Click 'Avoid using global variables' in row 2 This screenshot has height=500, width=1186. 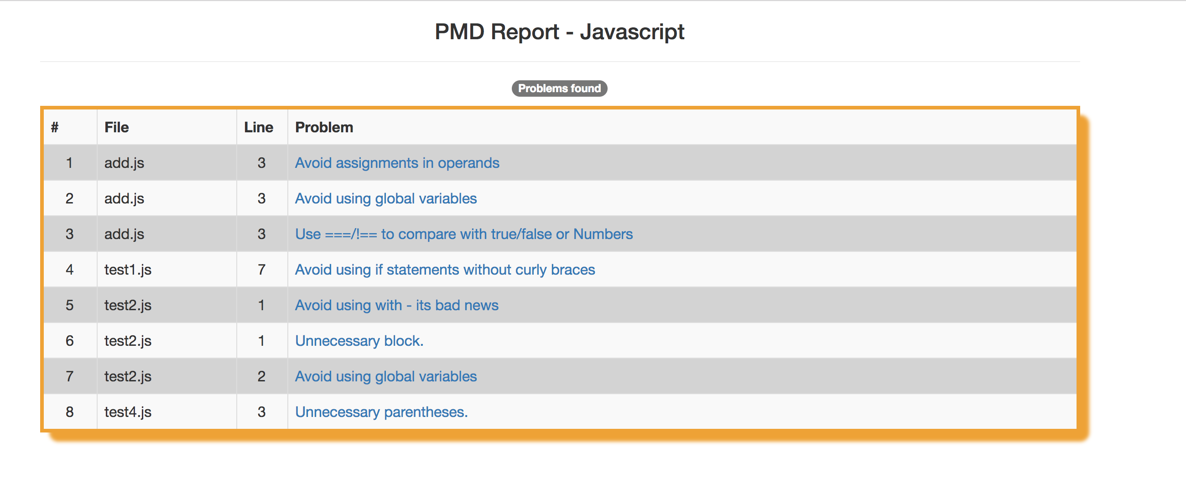[x=385, y=198]
